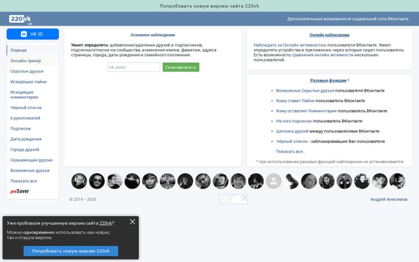Open Кому оставляет Комментарии link
This screenshot has height=262, width=419.
click(x=306, y=111)
